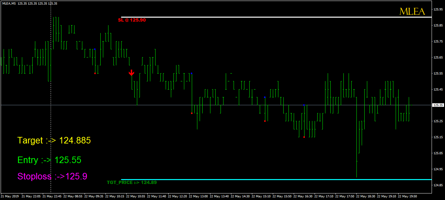Select the cyan target price line
This screenshot has width=445, height=200.
[x=276, y=179]
